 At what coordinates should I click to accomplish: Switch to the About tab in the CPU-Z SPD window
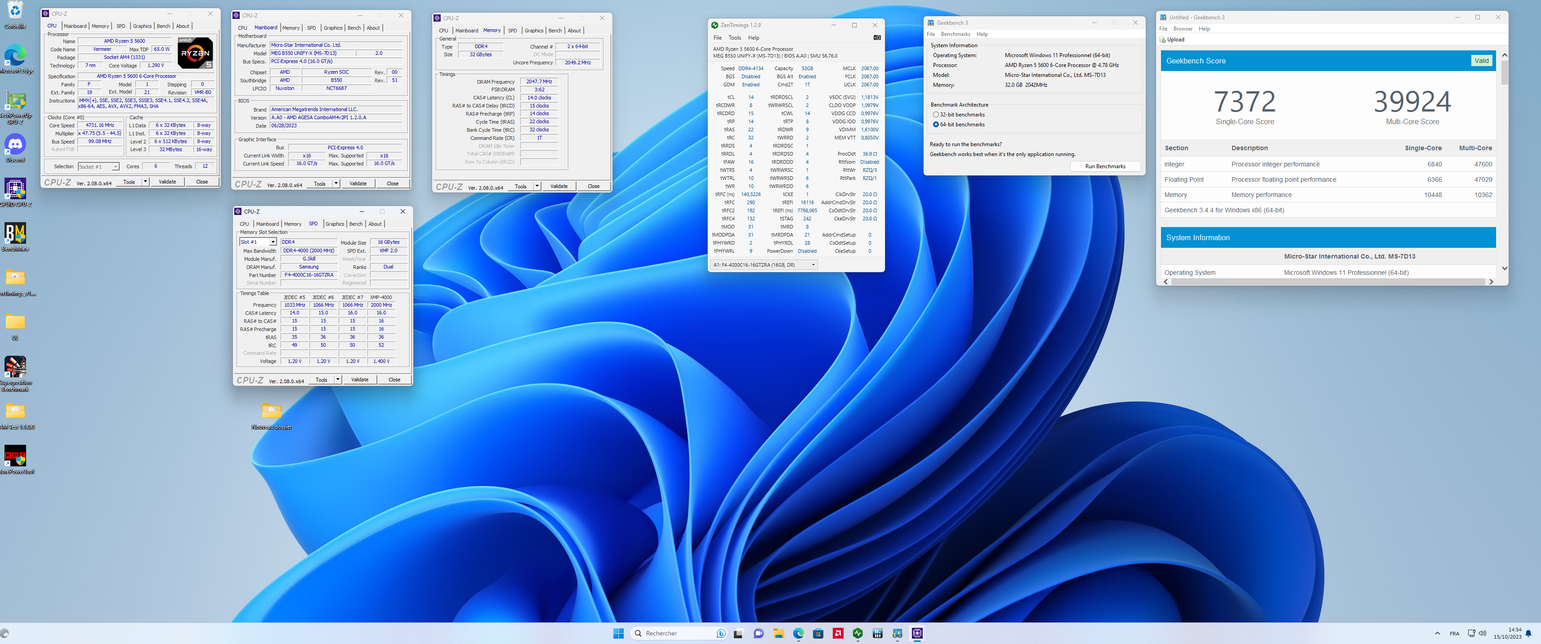pos(375,224)
